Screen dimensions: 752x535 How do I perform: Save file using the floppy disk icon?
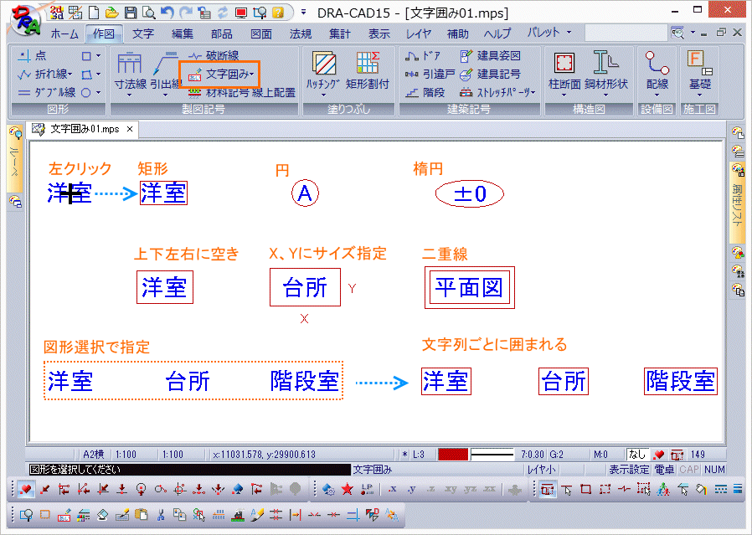pos(130,13)
